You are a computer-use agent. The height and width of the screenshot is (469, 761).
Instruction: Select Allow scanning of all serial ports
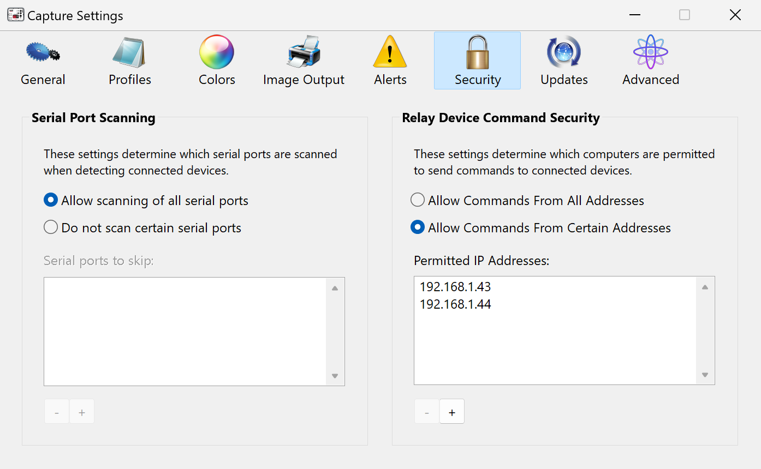coord(51,201)
